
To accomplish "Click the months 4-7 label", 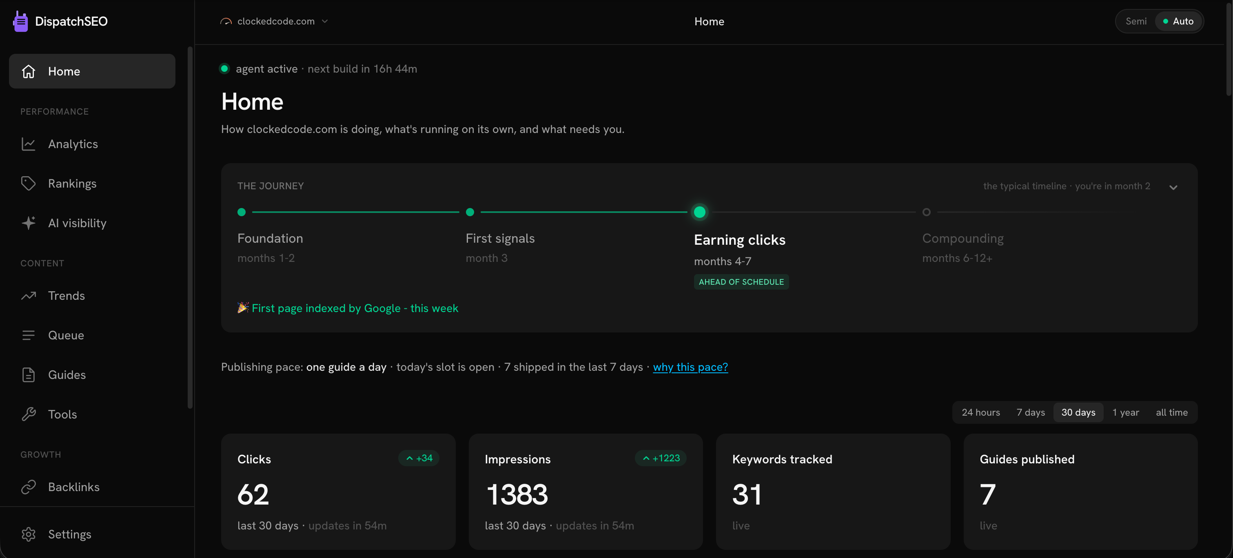I will click(723, 261).
